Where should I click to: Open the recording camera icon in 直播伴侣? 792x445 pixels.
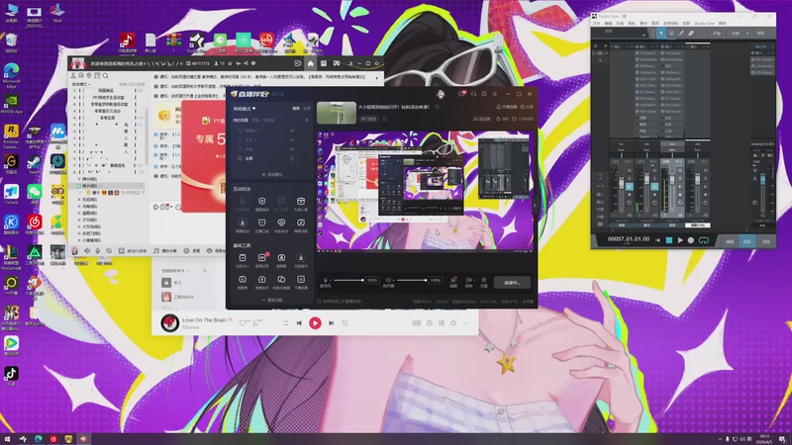[468, 282]
